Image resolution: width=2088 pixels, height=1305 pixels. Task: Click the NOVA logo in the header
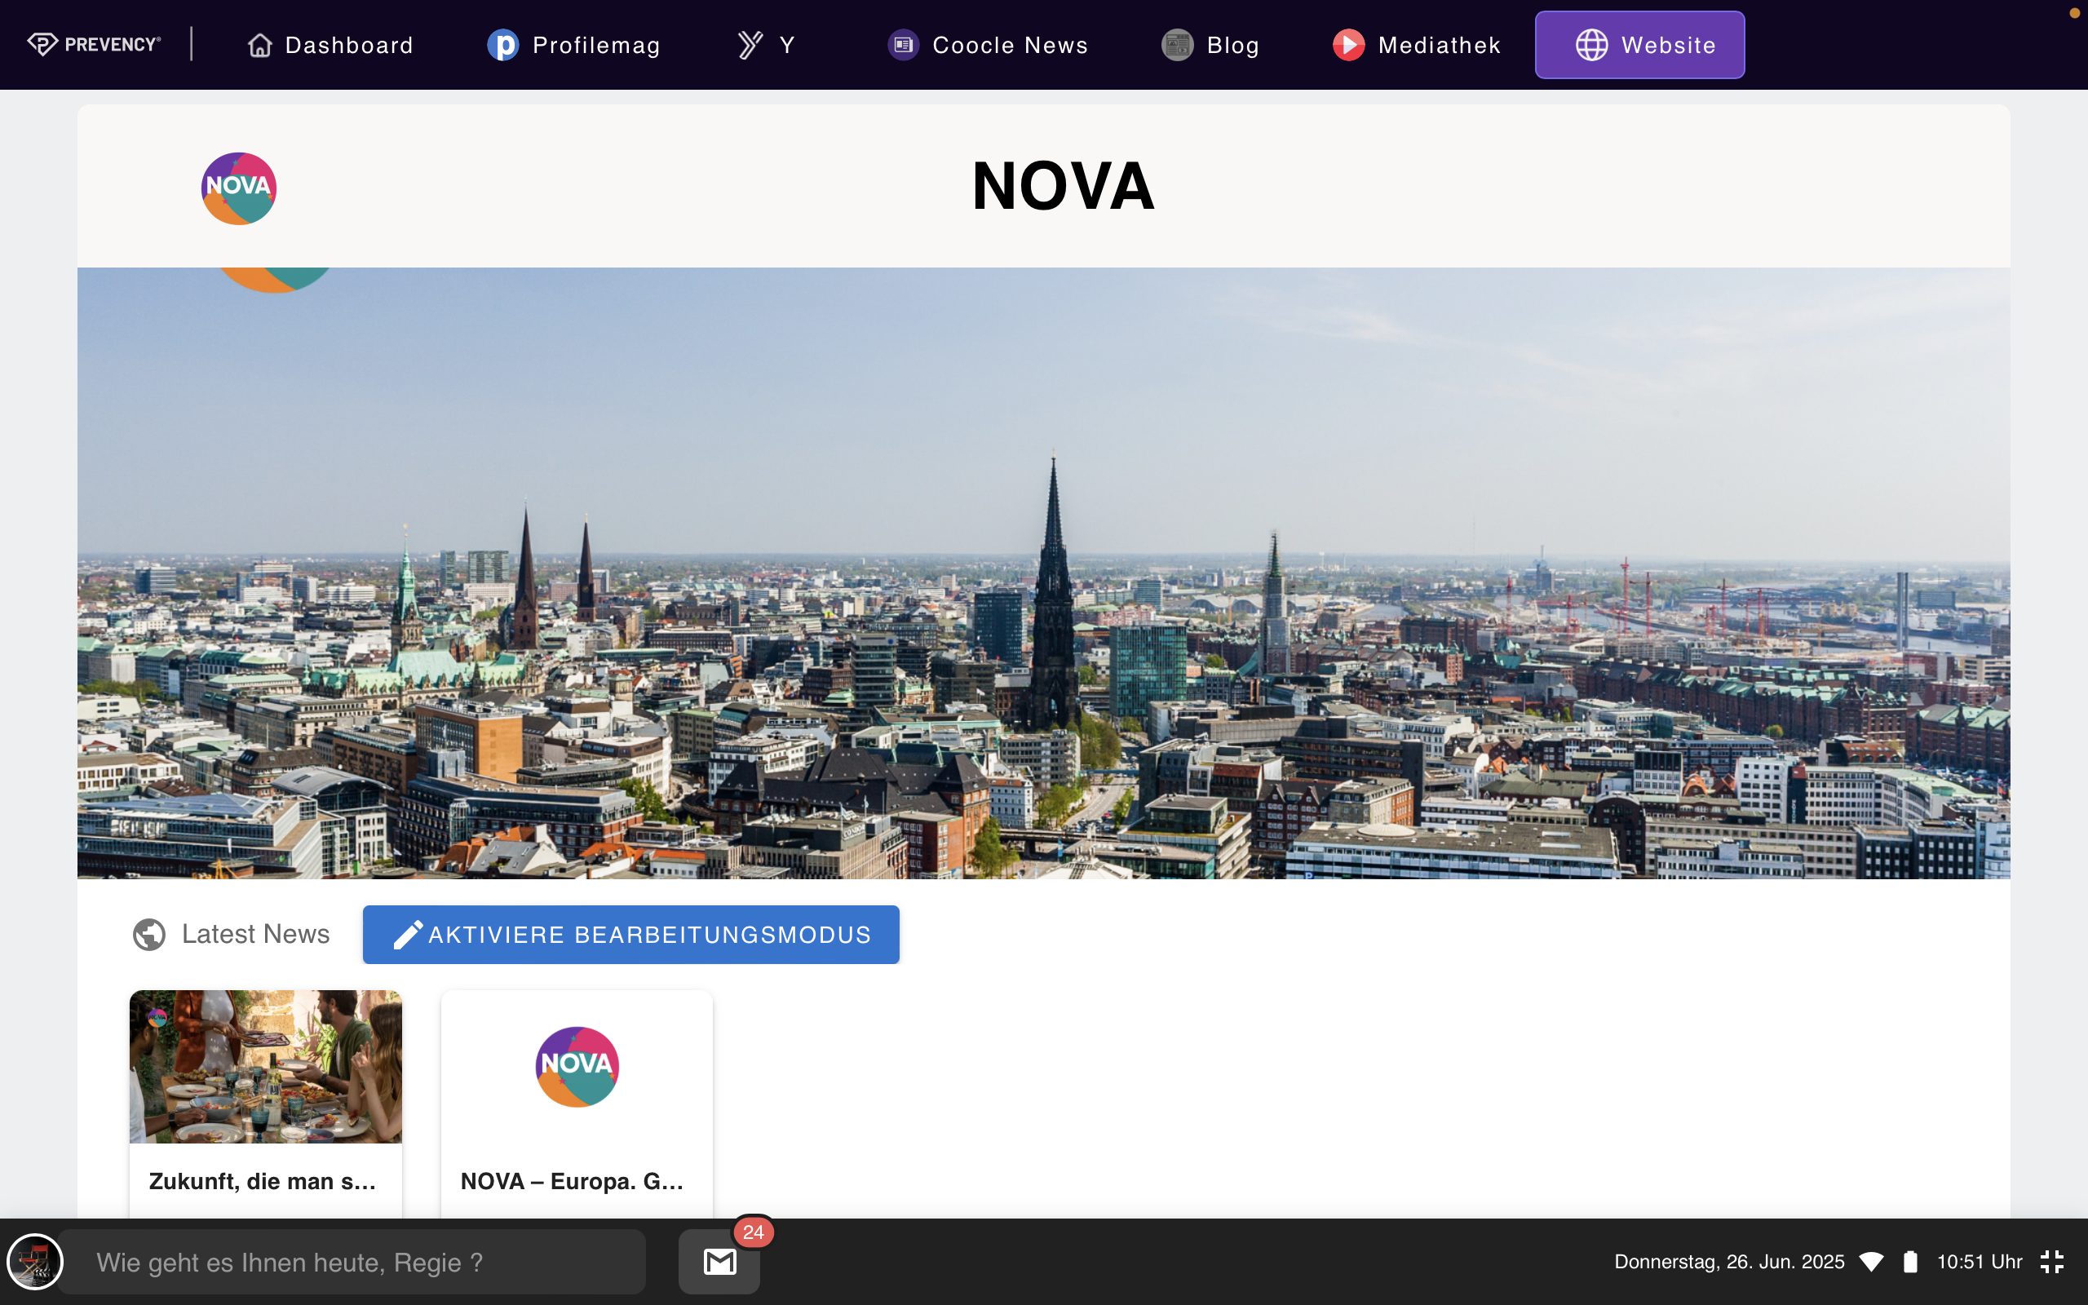[x=238, y=188]
